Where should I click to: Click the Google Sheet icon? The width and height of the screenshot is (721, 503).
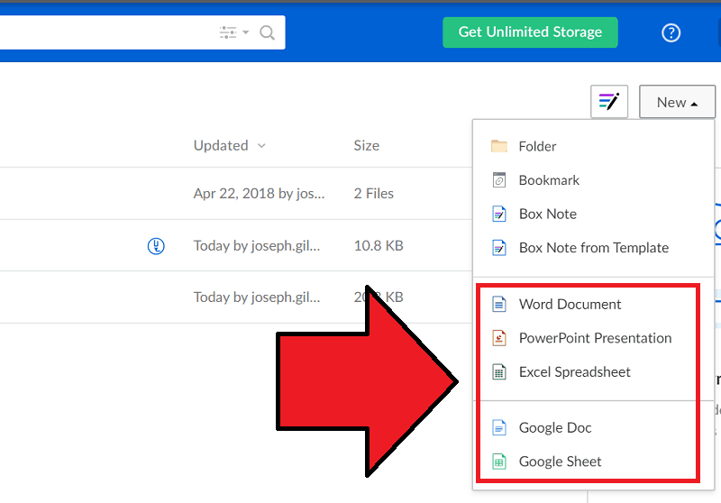499,462
